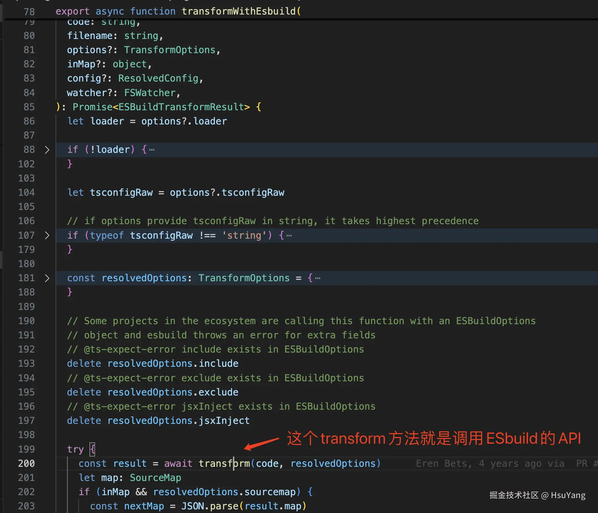Screen dimensions: 598x513
Task: Click 'resolvedOptions.sourcemap' on line 202
Action: [224, 492]
